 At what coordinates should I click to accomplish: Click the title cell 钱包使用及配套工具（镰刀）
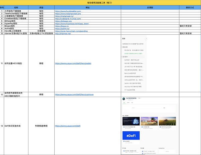click(100, 2)
